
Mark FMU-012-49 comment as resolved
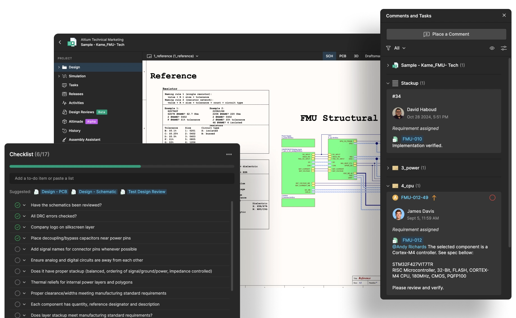[492, 198]
